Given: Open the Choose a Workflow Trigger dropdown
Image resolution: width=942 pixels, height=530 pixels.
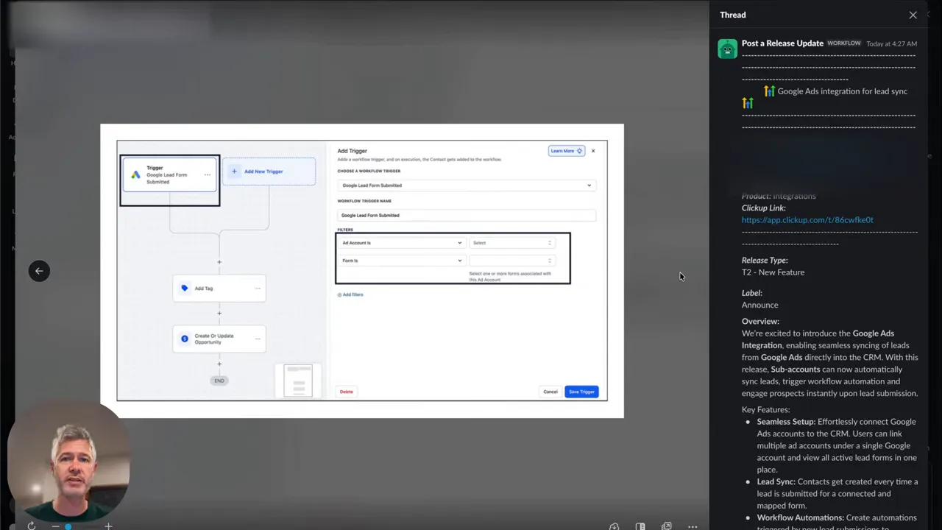Looking at the screenshot, I should pyautogui.click(x=467, y=185).
